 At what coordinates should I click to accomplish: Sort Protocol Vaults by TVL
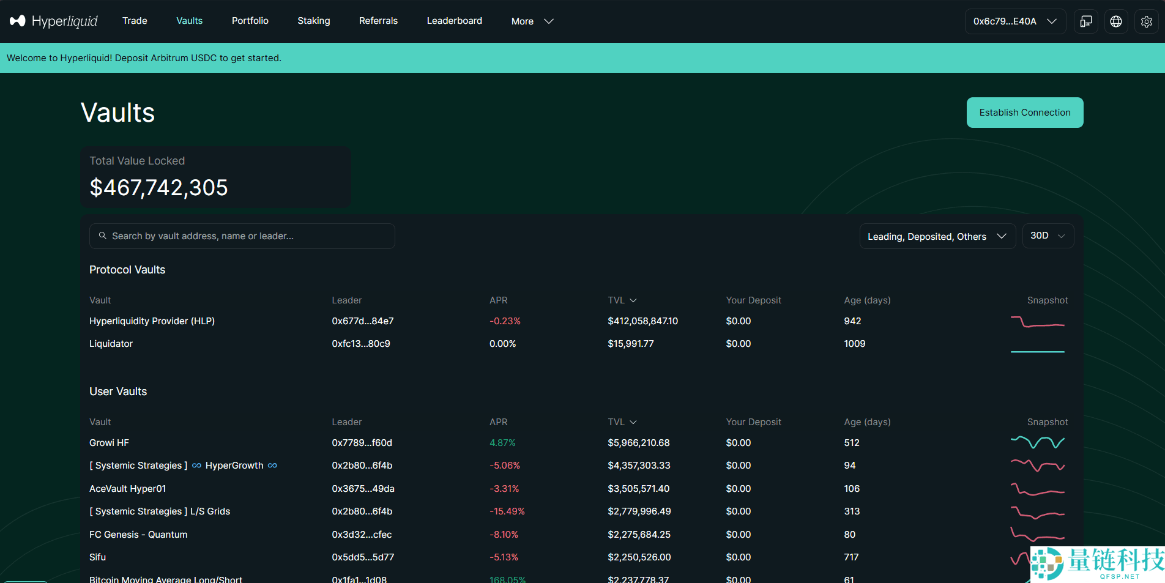(622, 300)
